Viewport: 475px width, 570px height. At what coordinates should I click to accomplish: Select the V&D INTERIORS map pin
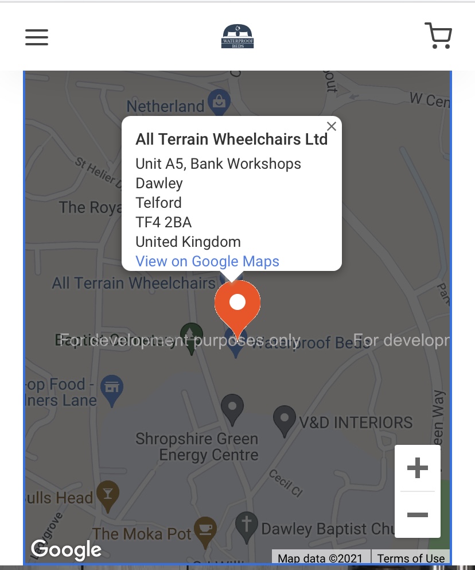284,420
